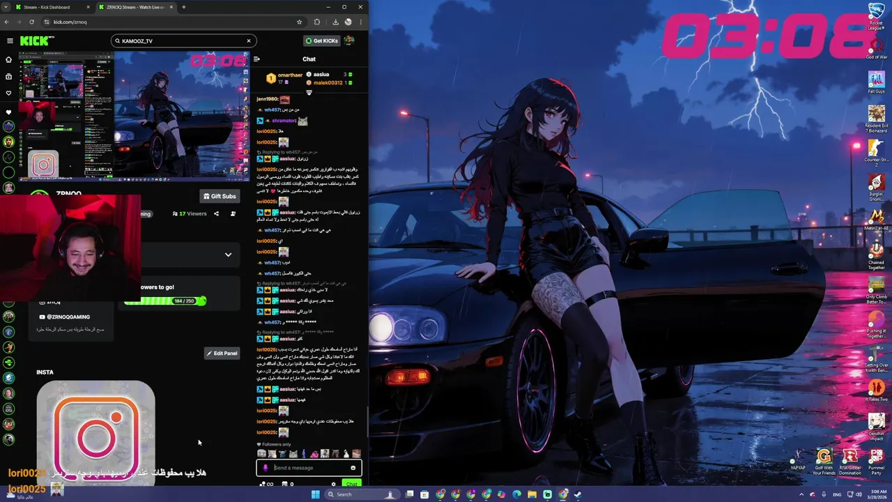Screen dimensions: 892x502
Task: Open Chrome three-dot menu
Action: coord(361,22)
